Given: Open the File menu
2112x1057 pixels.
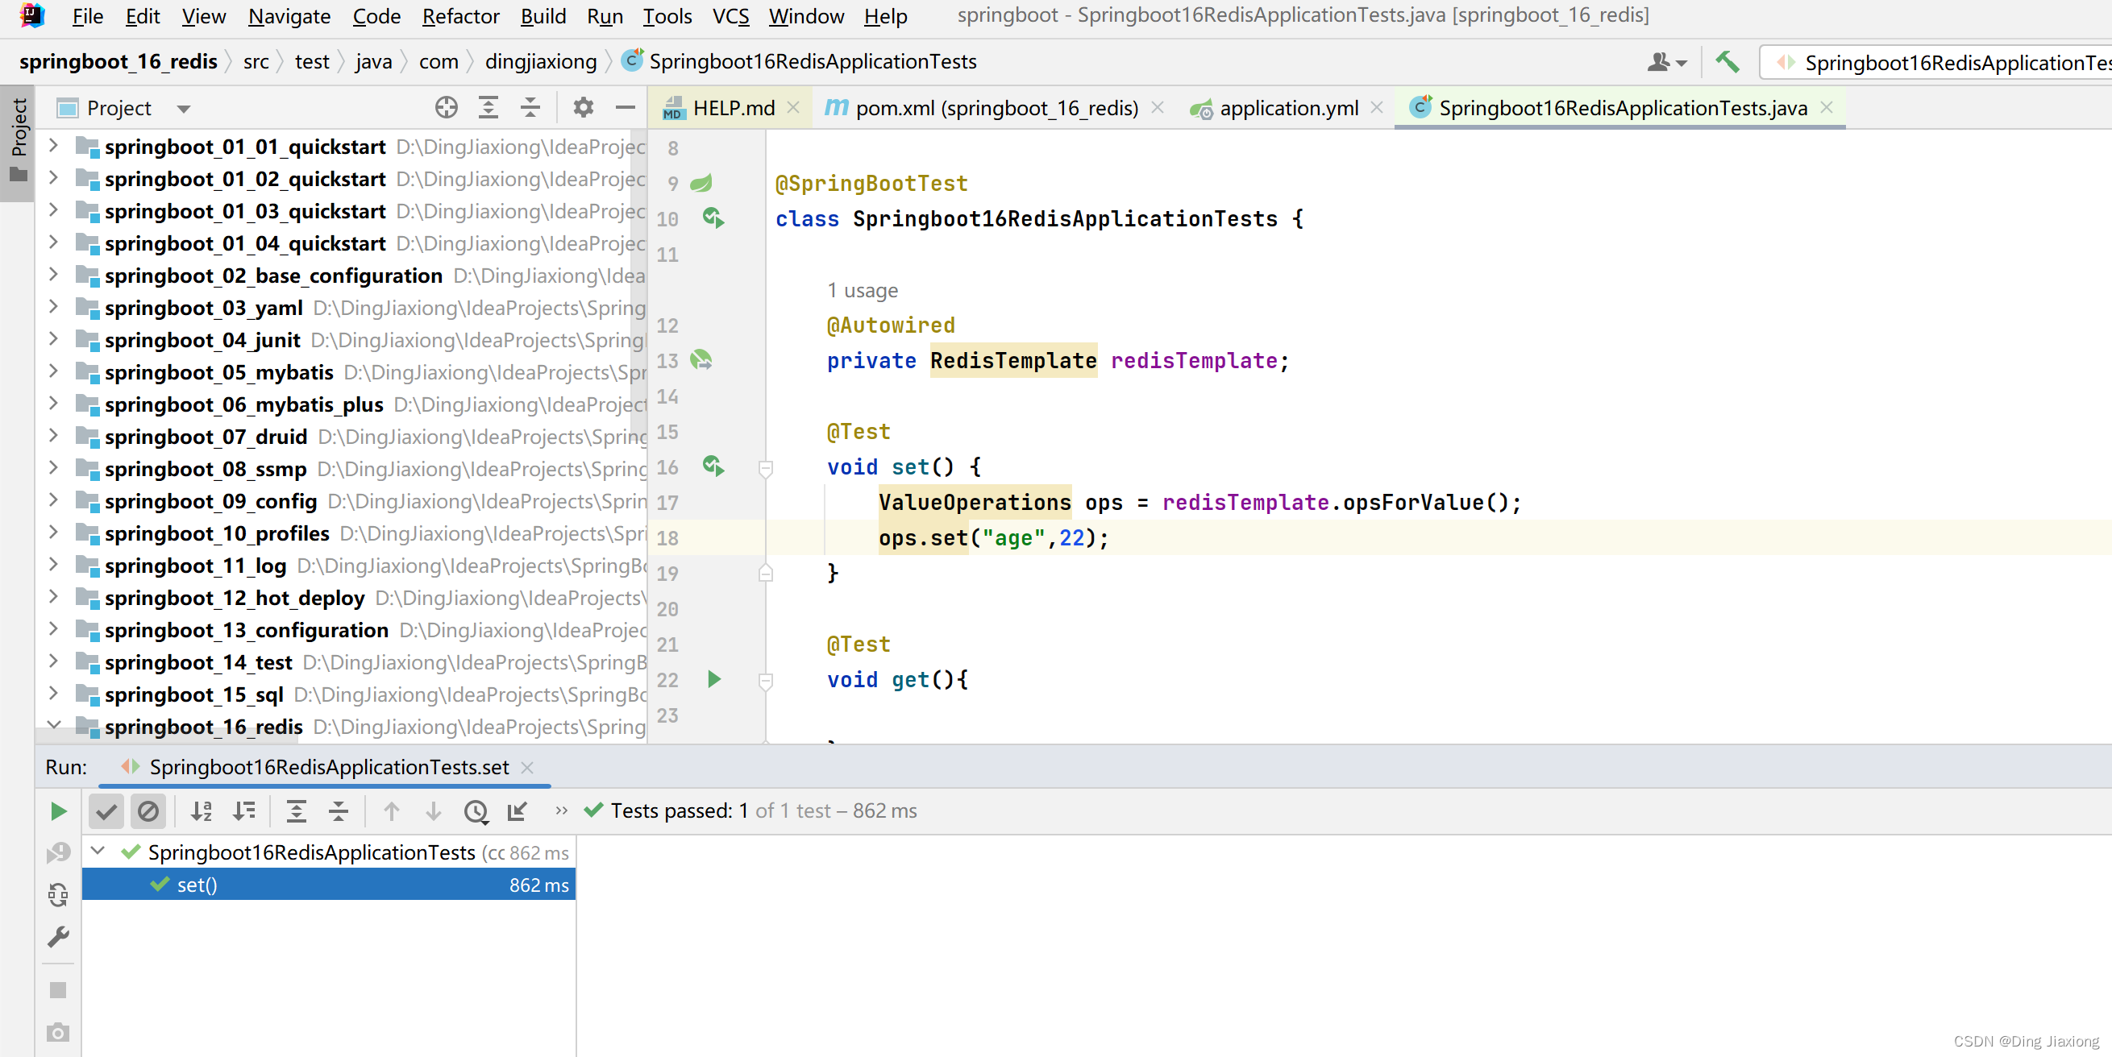Looking at the screenshot, I should (x=88, y=15).
